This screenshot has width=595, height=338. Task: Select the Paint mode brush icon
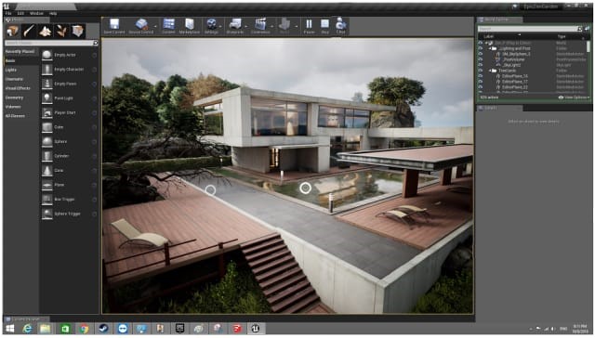pos(29,31)
